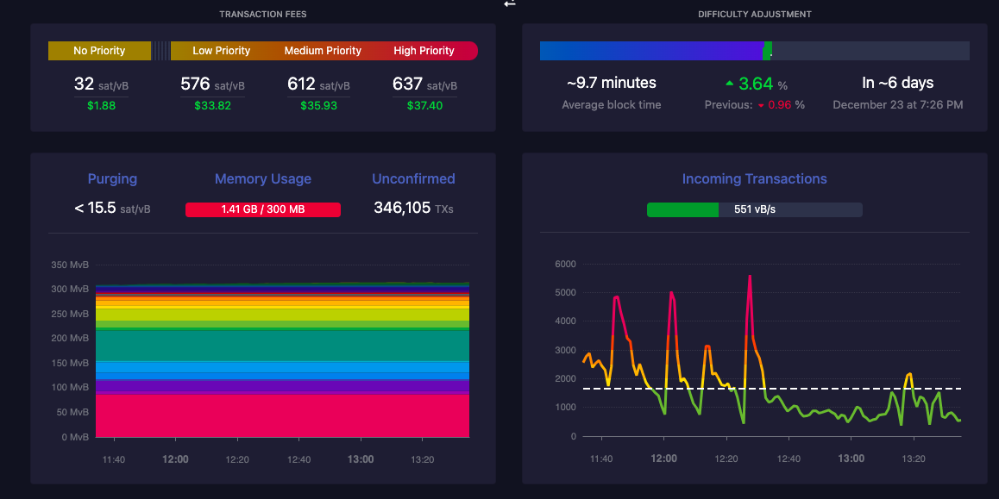The height and width of the screenshot is (499, 999).
Task: Click the 12:00 marker on mempool chart
Action: [x=175, y=458]
